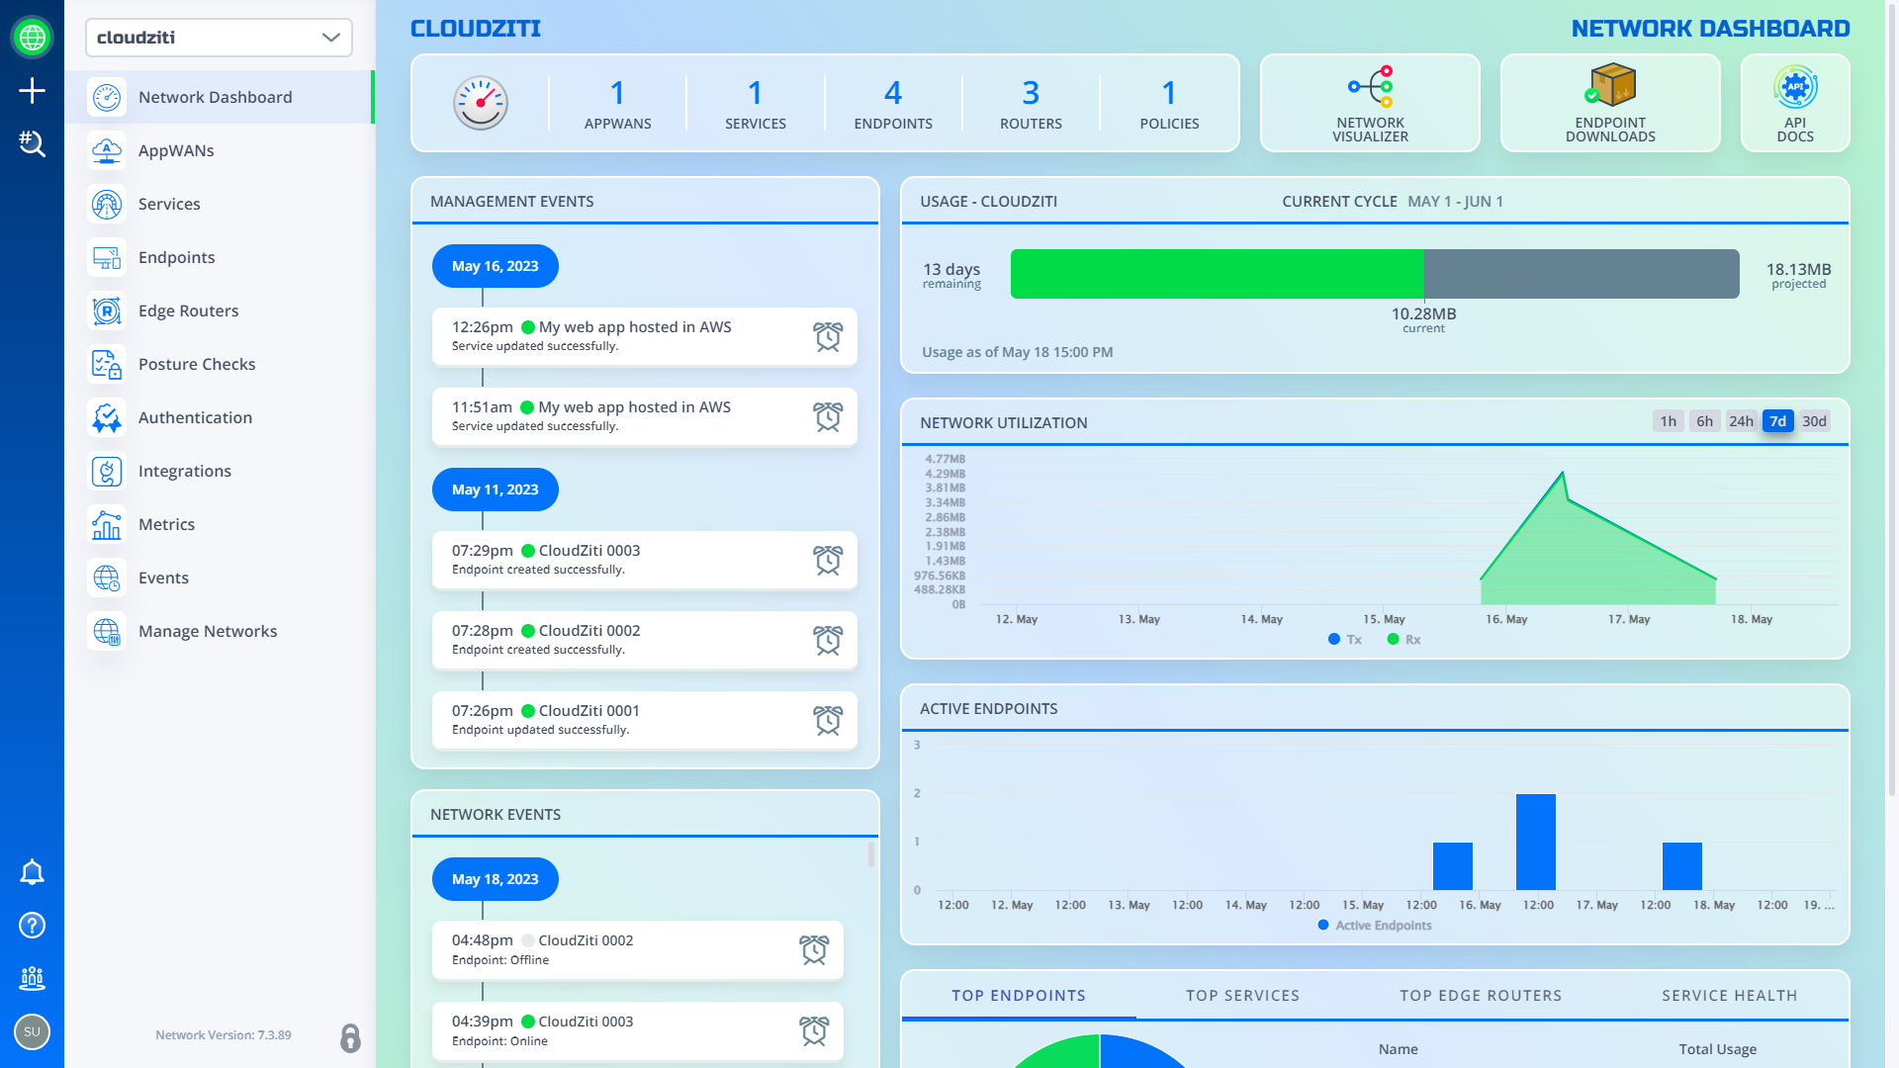Viewport: 1899px width, 1068px height.
Task: Open Posture Checks in sidebar
Action: pos(219,364)
